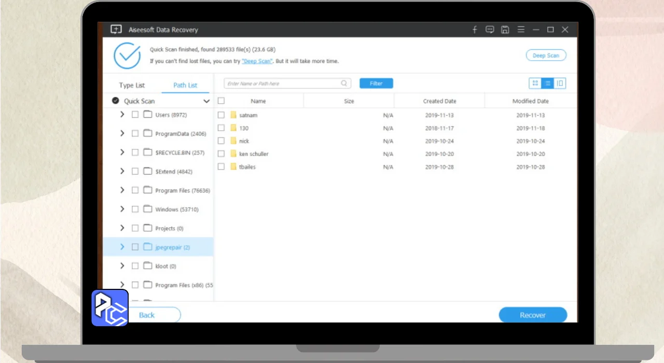Sort by Created Date column header
The width and height of the screenshot is (664, 363).
pyautogui.click(x=439, y=101)
